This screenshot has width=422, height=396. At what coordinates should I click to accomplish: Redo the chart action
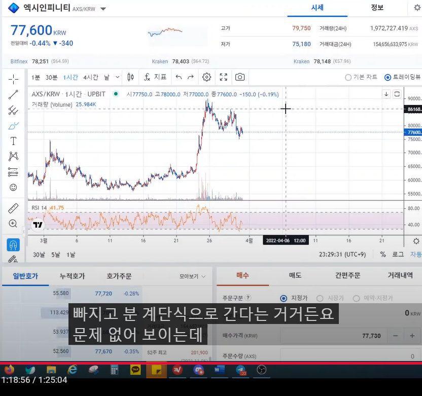pos(191,77)
